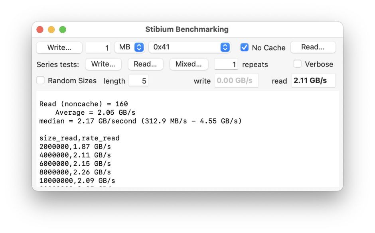
Task: Launch the Mixed series test
Action: point(189,64)
